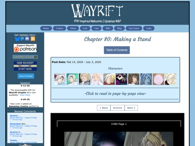
Task: Open the RSS feed icon
Action: click(x=33, y=39)
